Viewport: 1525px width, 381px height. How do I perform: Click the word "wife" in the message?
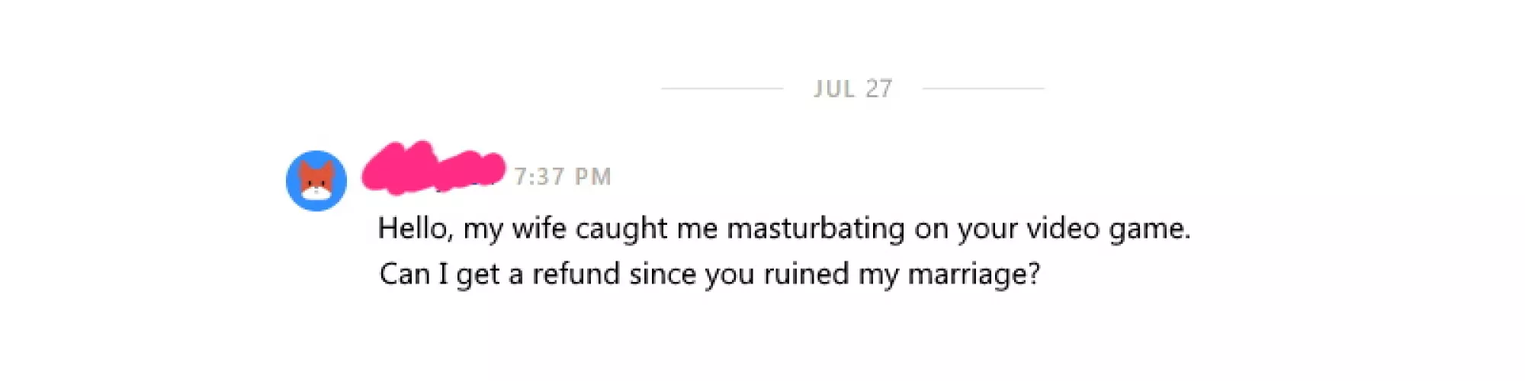click(x=538, y=229)
